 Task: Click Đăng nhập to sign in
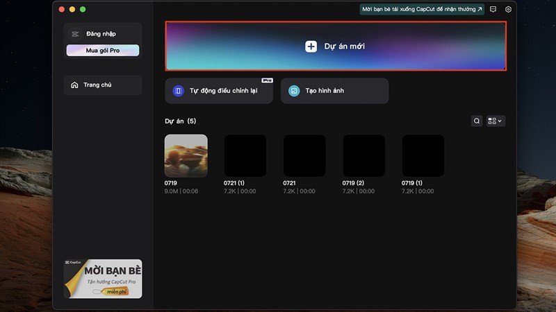[101, 34]
